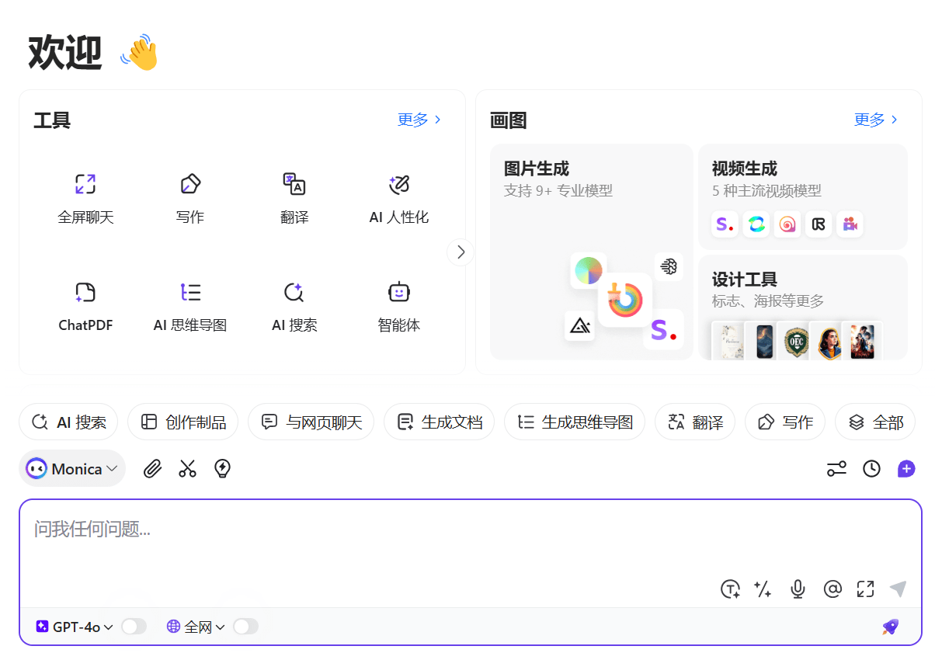Click the paperclip attachment icon
Viewport: 935px width, 653px height.
coord(152,468)
